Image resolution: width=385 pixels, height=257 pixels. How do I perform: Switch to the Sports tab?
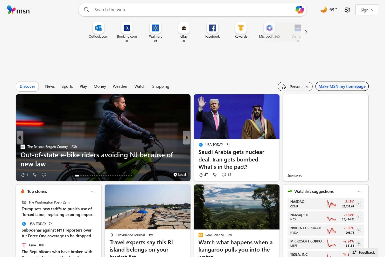tap(67, 86)
